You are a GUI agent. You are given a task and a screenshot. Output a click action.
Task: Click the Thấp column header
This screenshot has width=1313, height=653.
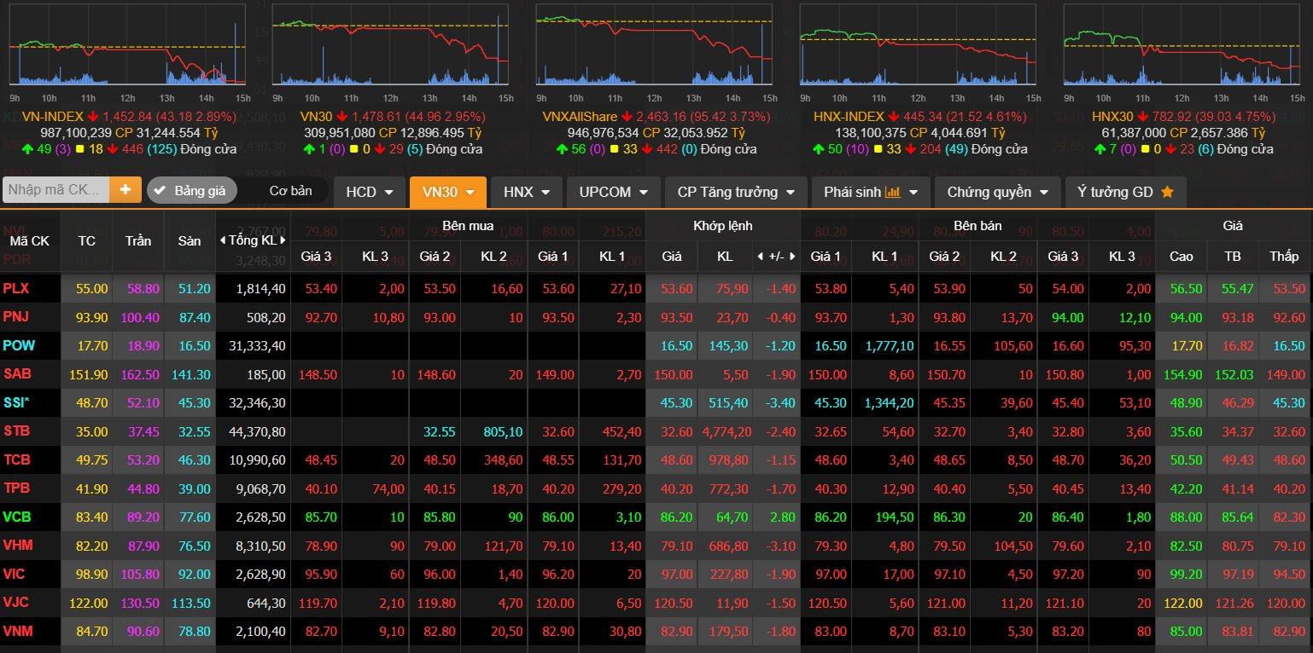tap(1284, 256)
